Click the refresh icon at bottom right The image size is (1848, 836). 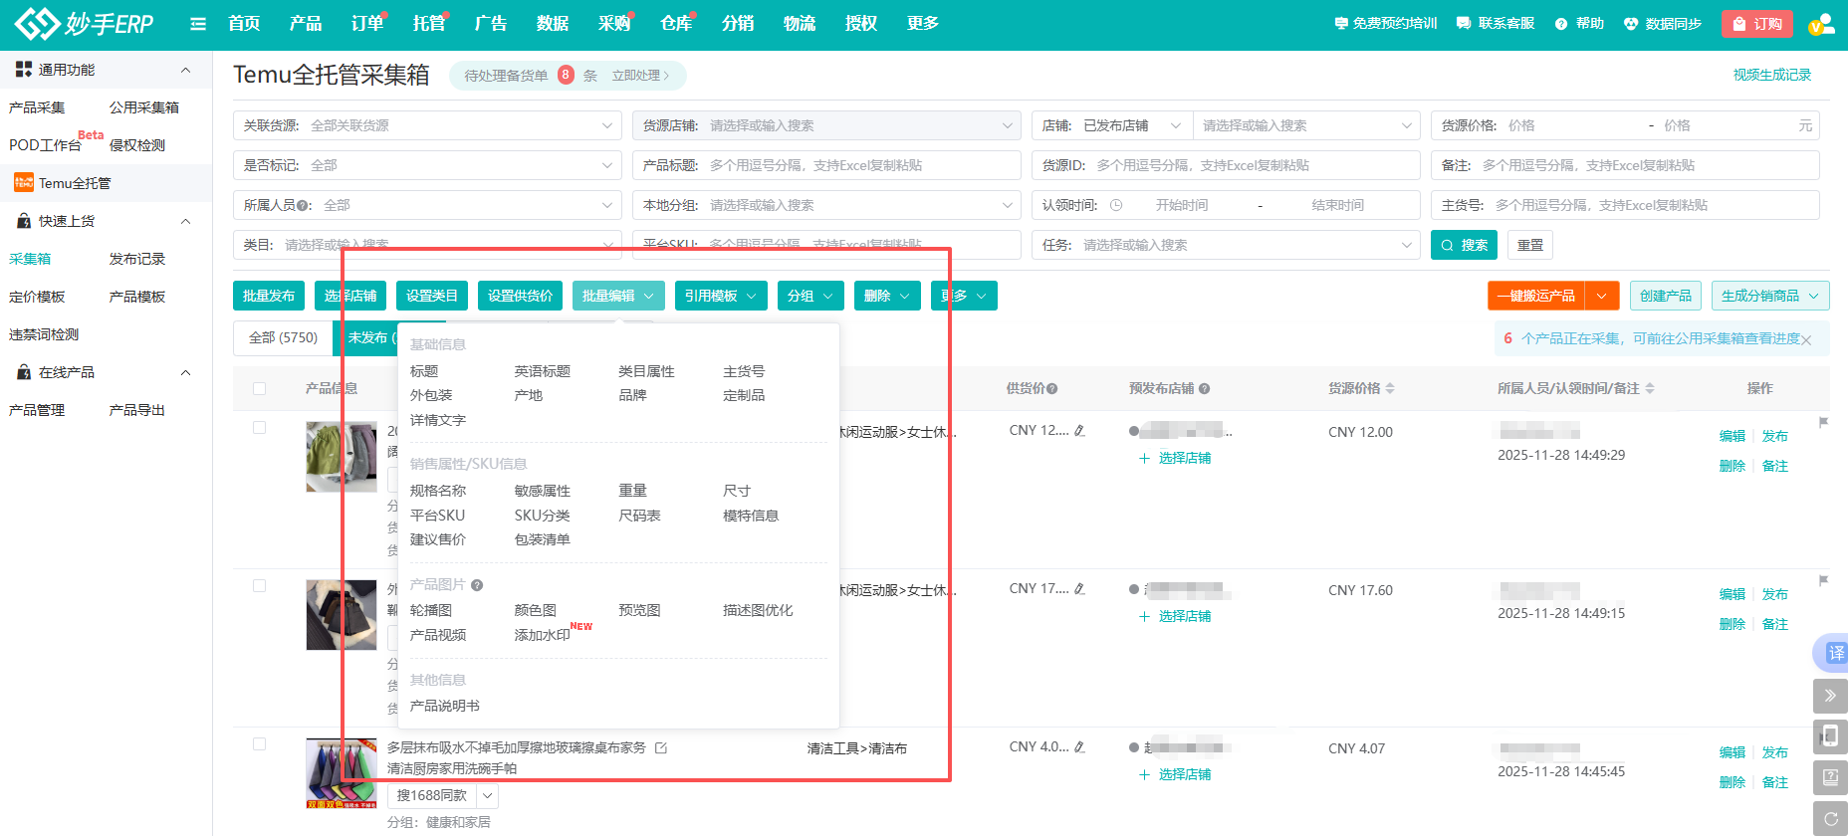tap(1830, 818)
